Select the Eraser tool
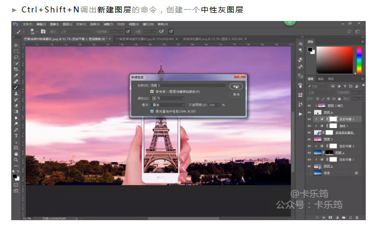This screenshot has width=377, height=225. pos(16,106)
